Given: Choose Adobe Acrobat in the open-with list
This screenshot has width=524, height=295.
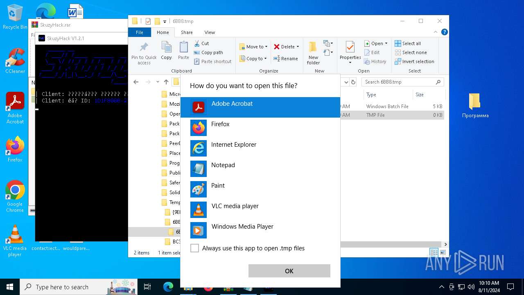Looking at the screenshot, I should coord(260,107).
